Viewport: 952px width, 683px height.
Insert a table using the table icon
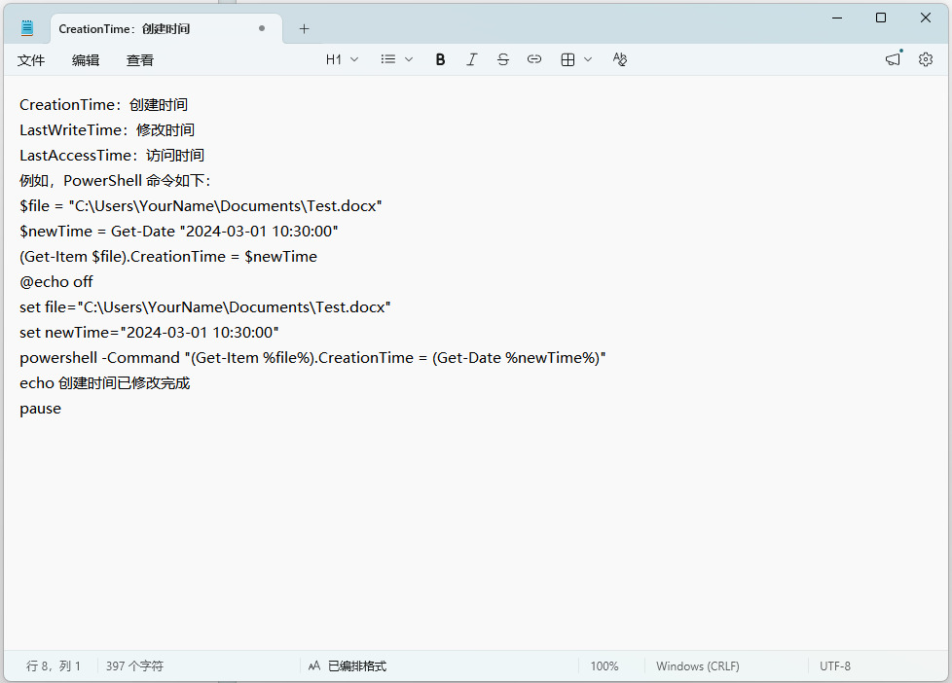568,59
